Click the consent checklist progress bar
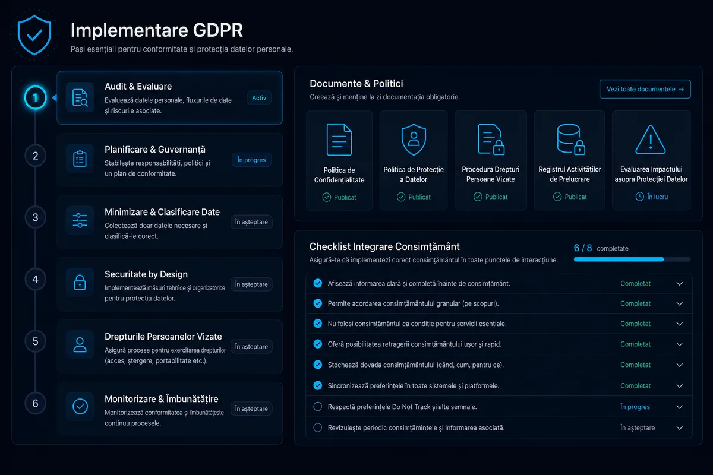The width and height of the screenshot is (713, 475). click(x=632, y=259)
